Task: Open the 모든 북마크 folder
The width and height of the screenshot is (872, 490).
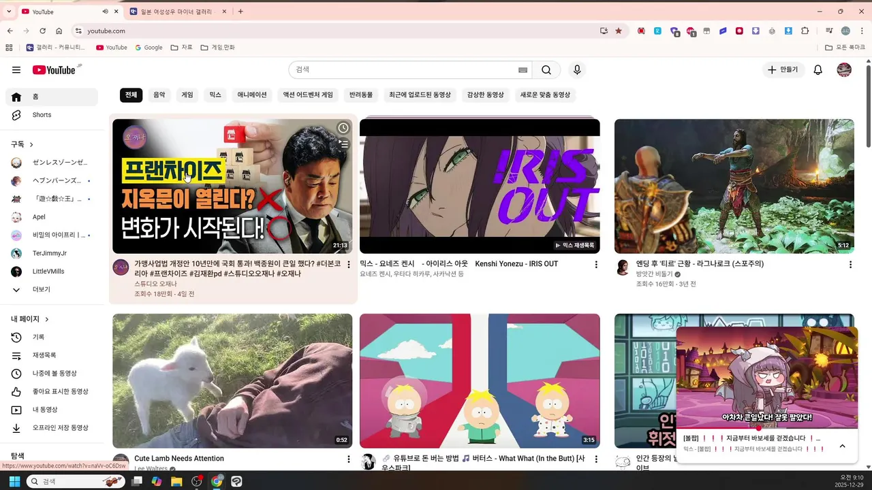Action: (x=845, y=48)
